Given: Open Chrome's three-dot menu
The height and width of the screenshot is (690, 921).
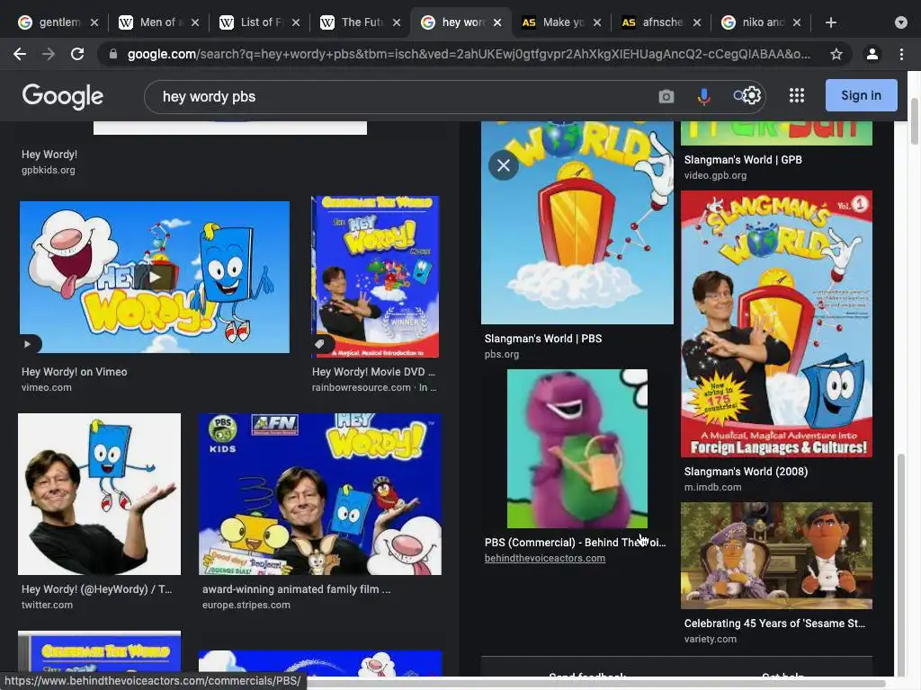Looking at the screenshot, I should pos(901,54).
